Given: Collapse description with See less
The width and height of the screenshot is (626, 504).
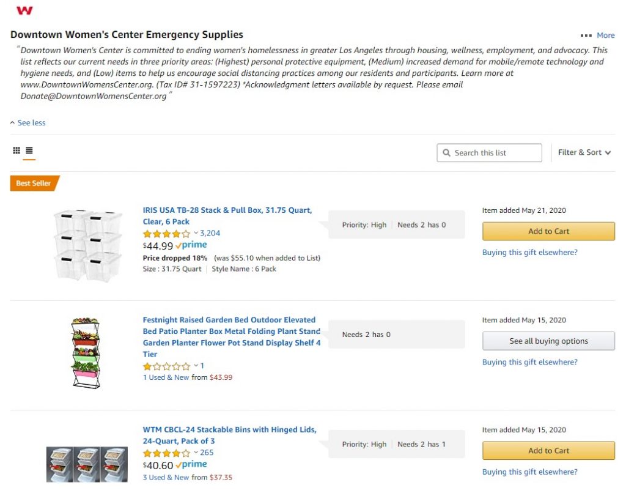Looking at the screenshot, I should pyautogui.click(x=28, y=122).
